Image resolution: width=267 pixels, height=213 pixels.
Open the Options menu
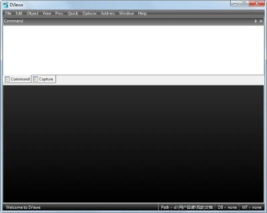coord(89,13)
